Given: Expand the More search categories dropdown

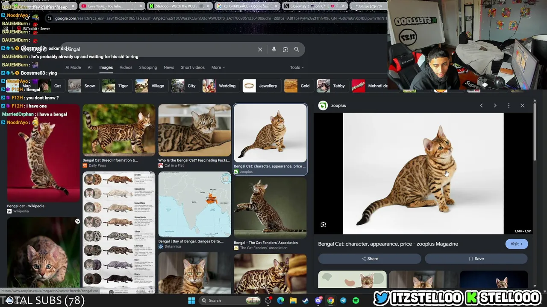Looking at the screenshot, I should [218, 67].
